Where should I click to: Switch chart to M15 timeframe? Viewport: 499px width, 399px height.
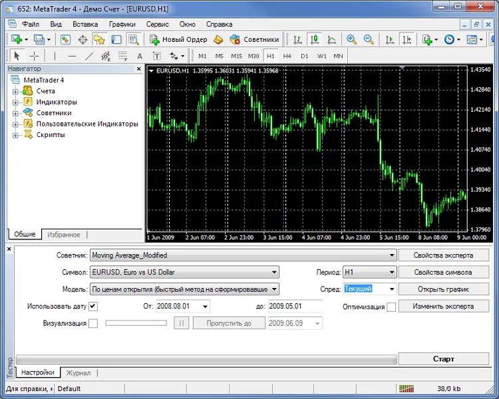[236, 57]
